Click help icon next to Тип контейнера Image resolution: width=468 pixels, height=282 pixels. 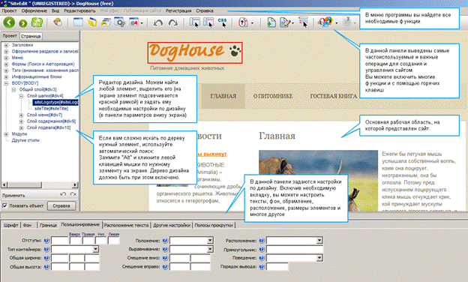point(46,249)
